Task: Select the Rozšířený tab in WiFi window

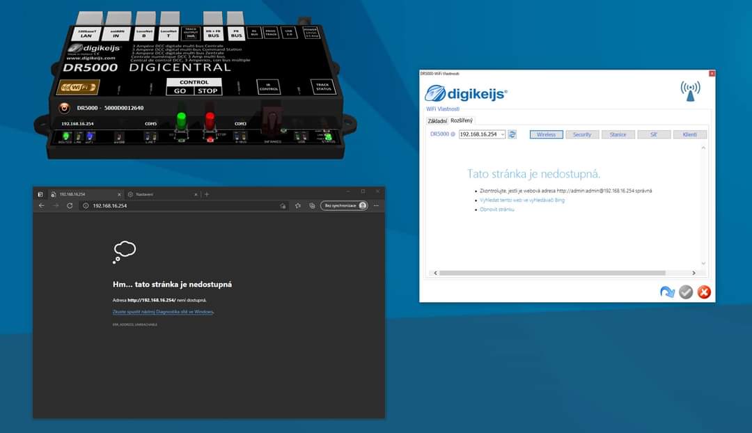Action: (x=462, y=120)
